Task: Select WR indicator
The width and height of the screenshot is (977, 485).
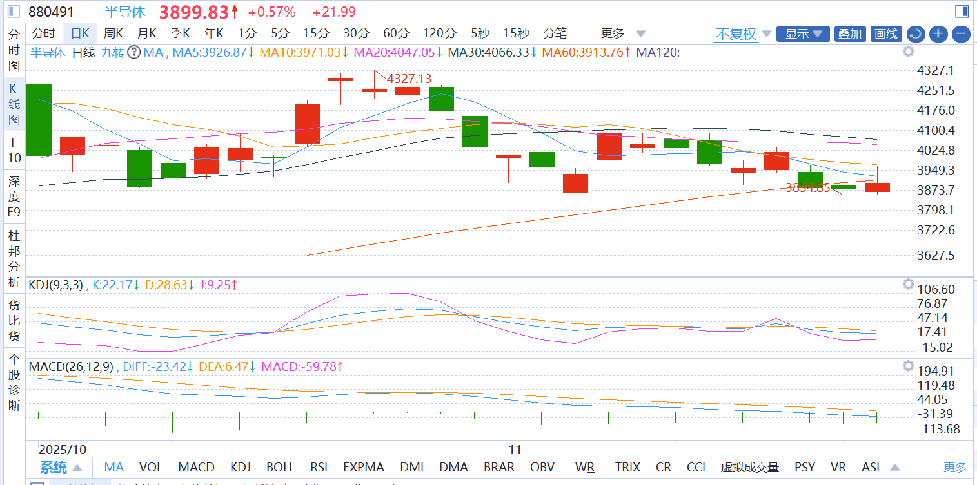Action: tap(586, 468)
